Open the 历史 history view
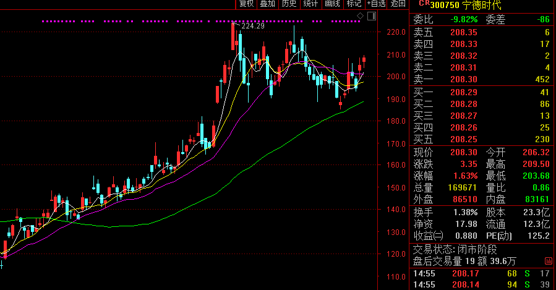The image size is (556, 290). (x=289, y=4)
